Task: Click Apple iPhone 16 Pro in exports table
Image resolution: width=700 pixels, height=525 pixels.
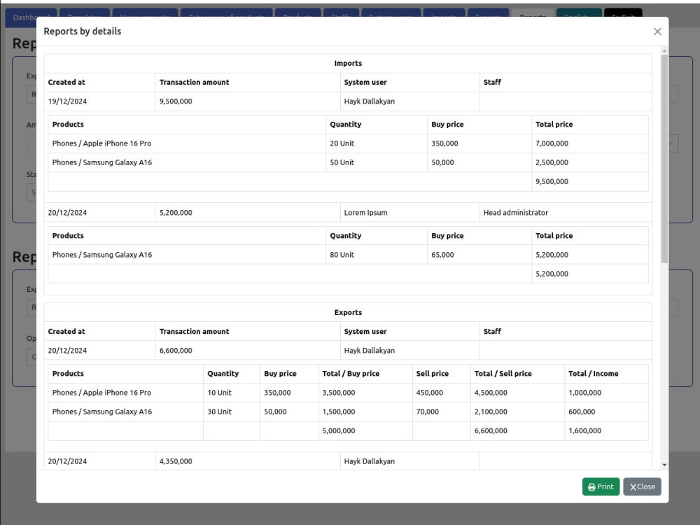Action: click(101, 393)
